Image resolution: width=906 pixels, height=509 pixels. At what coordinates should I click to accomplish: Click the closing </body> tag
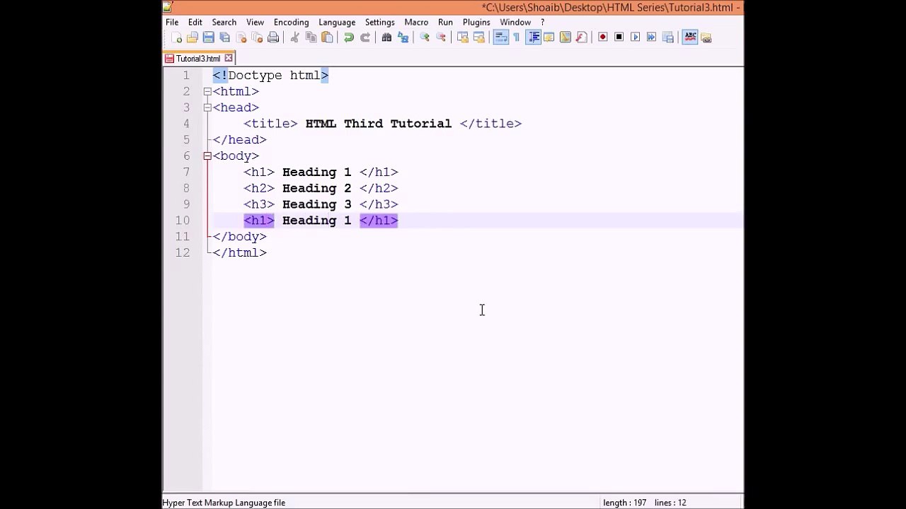pos(239,237)
